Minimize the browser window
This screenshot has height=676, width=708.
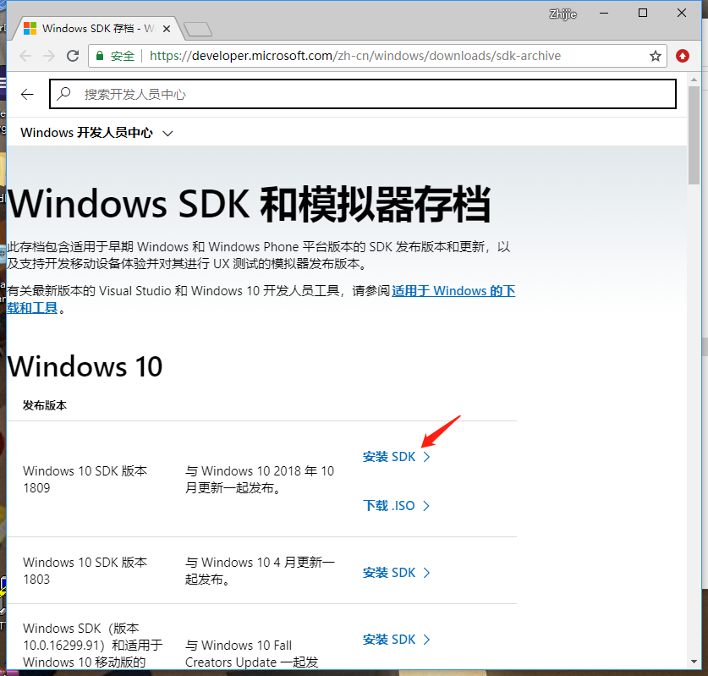pos(604,14)
